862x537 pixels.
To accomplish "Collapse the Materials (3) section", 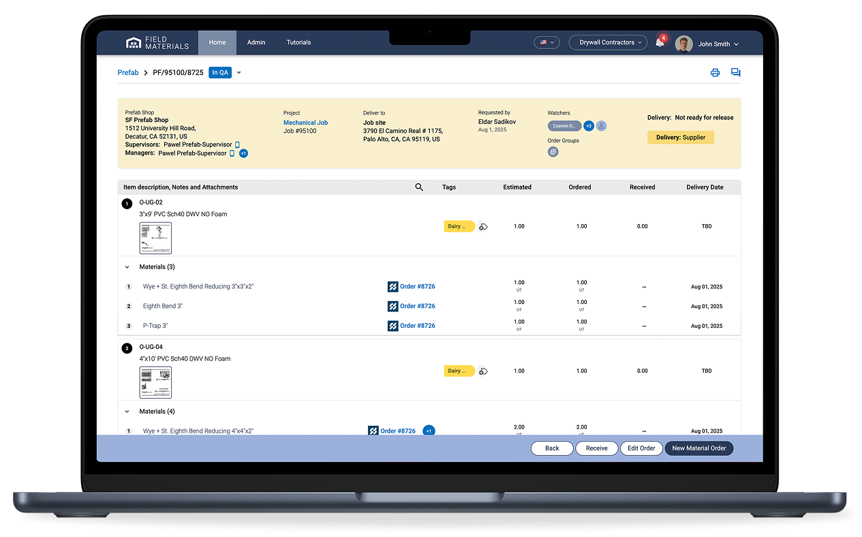I will pyautogui.click(x=127, y=267).
